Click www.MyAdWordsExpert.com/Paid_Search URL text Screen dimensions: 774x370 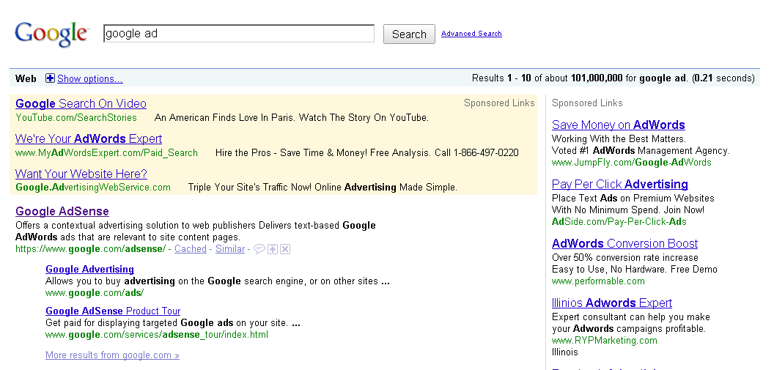click(106, 153)
